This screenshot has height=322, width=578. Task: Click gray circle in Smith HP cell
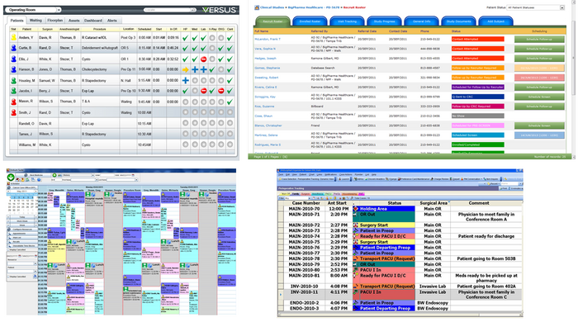(x=186, y=112)
